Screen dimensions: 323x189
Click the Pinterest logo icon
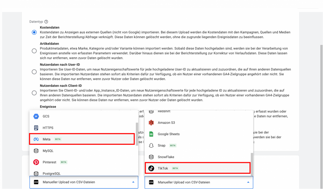pos(36,162)
